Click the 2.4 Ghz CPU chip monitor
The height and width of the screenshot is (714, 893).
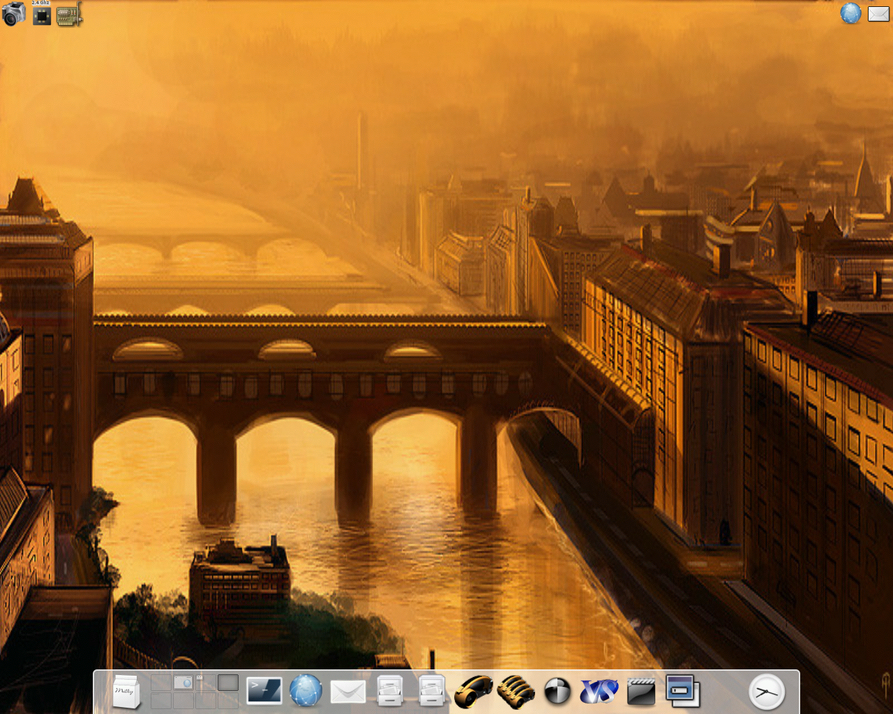pos(42,15)
